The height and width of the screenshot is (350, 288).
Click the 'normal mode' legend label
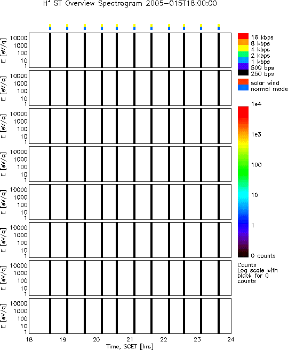click(269, 89)
